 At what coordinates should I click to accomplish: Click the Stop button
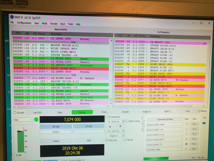point(60,113)
